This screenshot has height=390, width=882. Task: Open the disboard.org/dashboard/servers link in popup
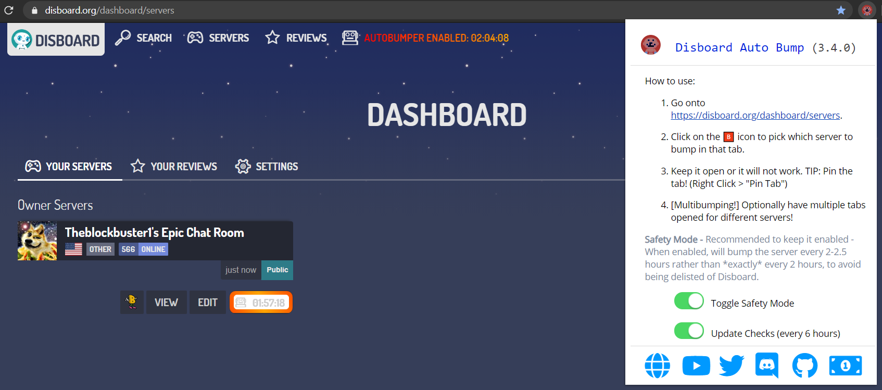tap(755, 116)
